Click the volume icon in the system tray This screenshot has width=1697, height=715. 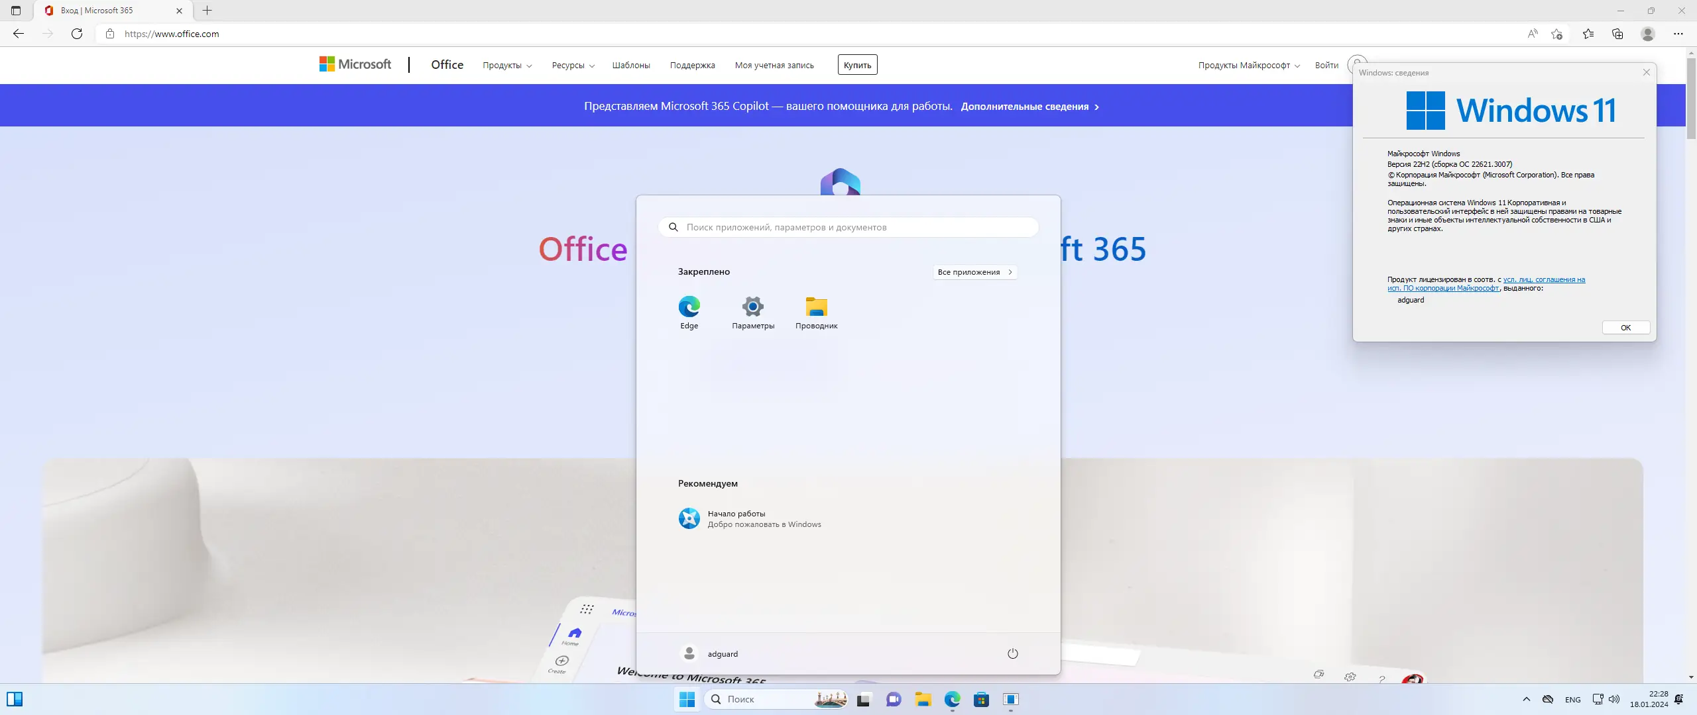[1613, 699]
